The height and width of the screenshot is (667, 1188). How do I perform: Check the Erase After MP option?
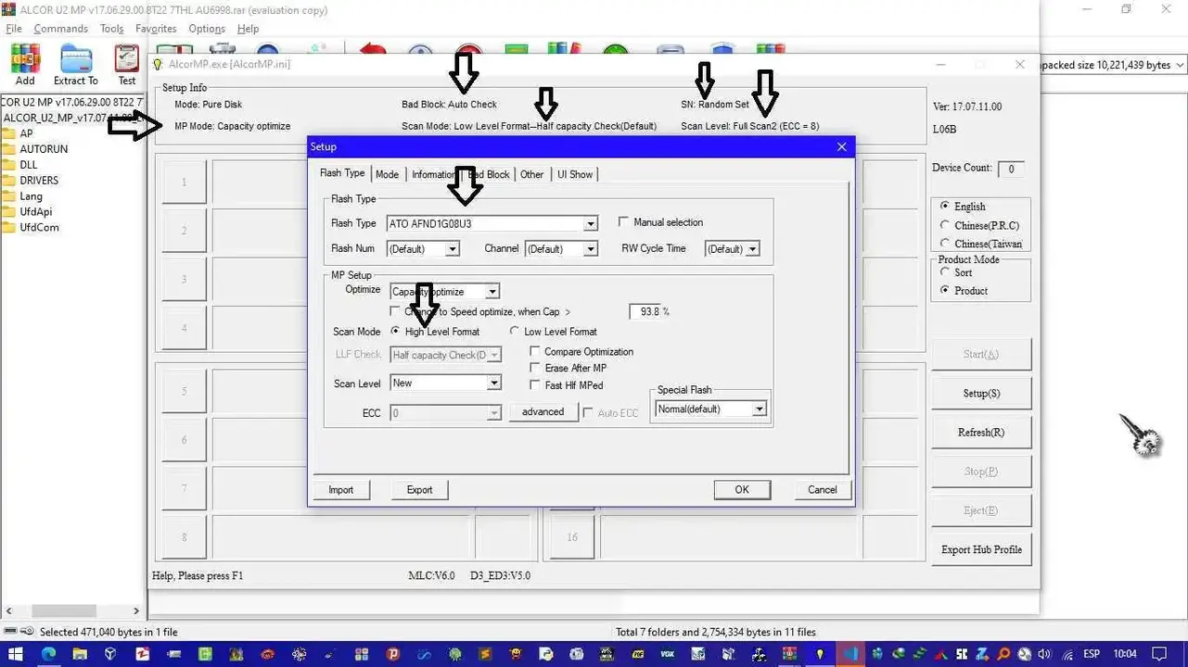click(x=535, y=369)
